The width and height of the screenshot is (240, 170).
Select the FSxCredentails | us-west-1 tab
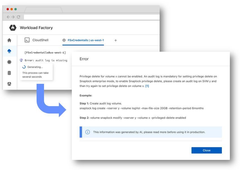[x=83, y=40]
